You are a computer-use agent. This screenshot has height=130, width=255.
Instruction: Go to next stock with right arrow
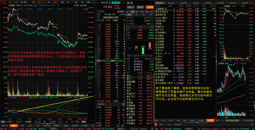124,3
